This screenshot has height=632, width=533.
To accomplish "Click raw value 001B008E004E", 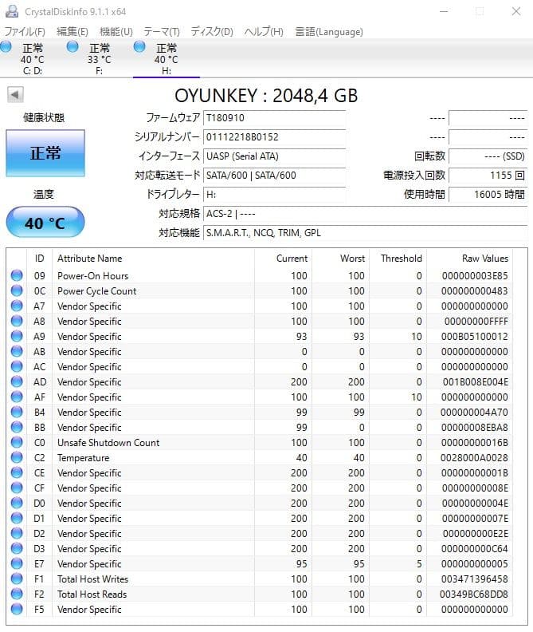I will tap(476, 381).
